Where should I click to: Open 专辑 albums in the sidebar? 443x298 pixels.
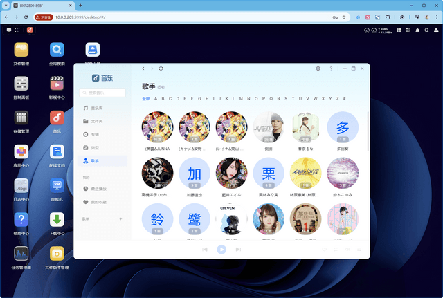pyautogui.click(x=102, y=134)
